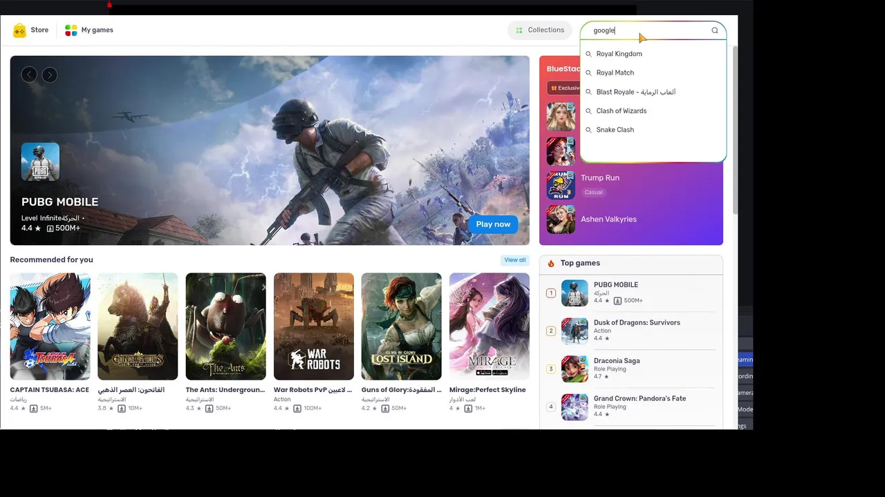The image size is (885, 497).
Task: Open the Captain Tsubasa: ACE thumbnail
Action: coord(50,327)
